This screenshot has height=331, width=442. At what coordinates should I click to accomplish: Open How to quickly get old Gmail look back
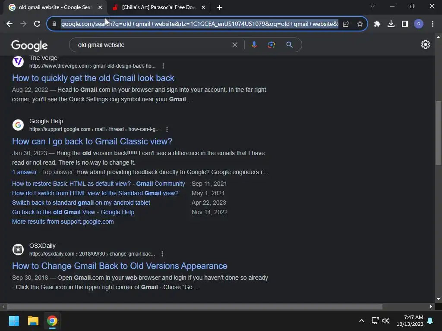93,78
